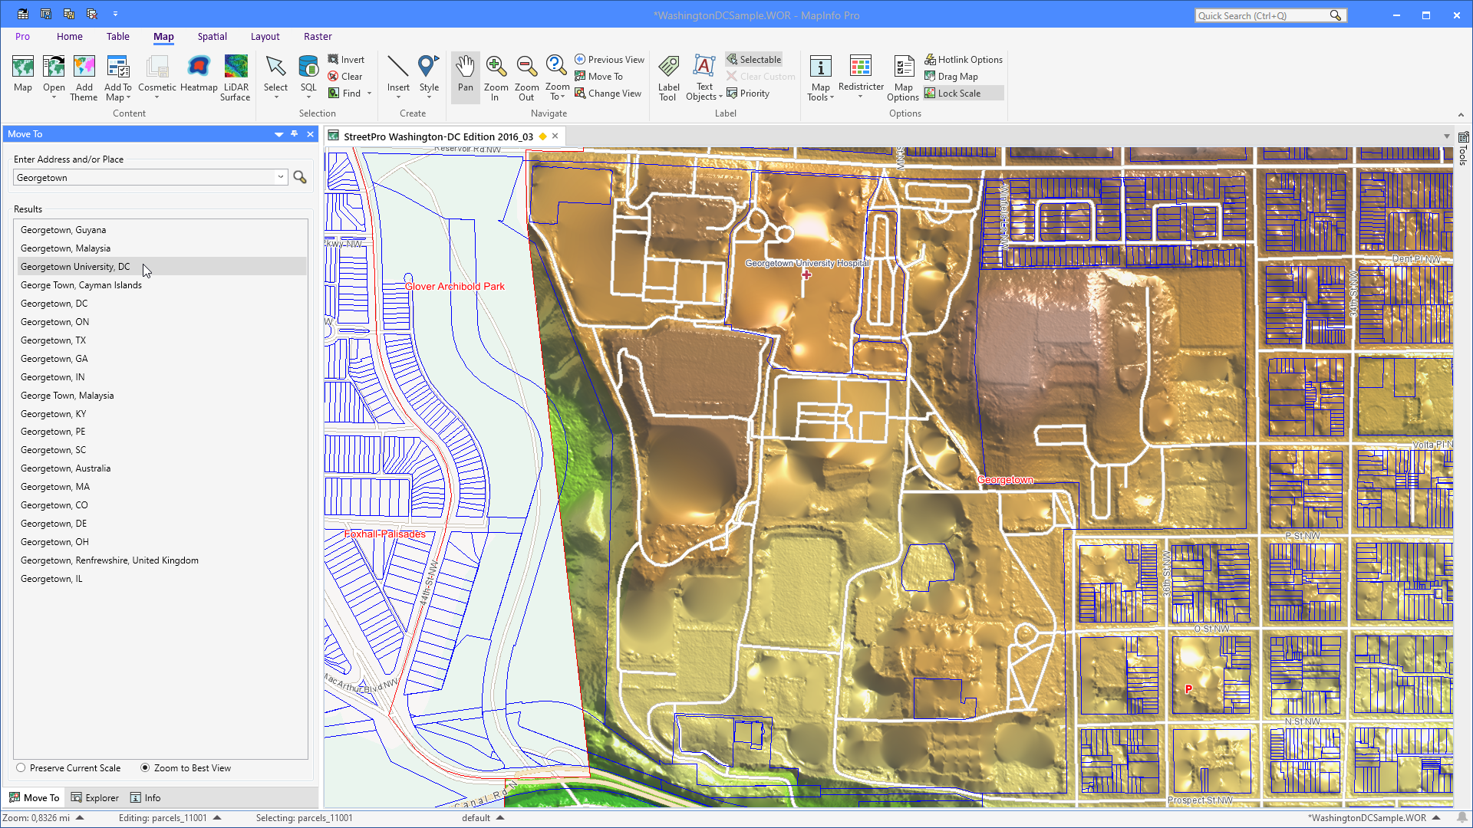Open the Style editor
1473x828 pixels.
pyautogui.click(x=429, y=77)
